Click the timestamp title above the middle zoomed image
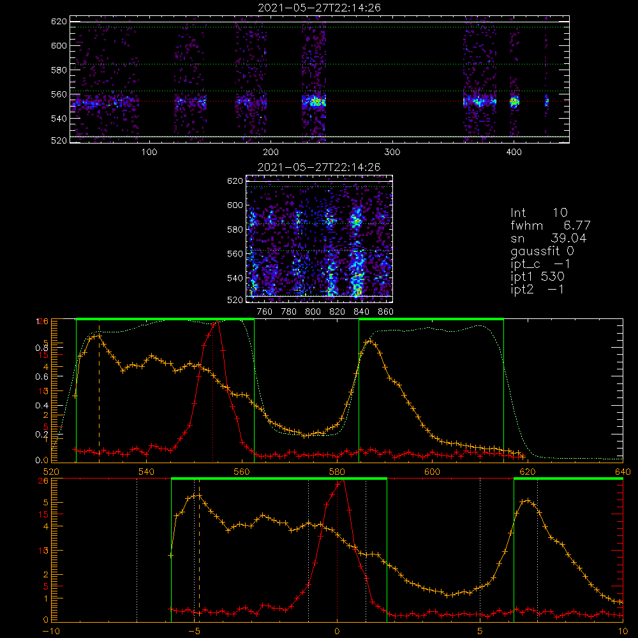The width and height of the screenshot is (638, 638). 319,167
